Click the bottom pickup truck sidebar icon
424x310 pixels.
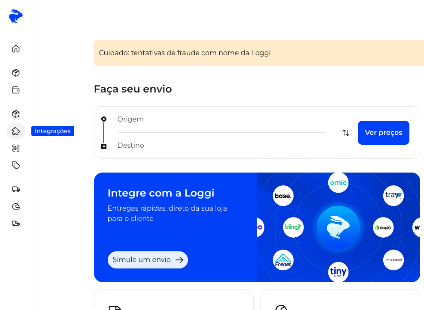click(x=16, y=224)
